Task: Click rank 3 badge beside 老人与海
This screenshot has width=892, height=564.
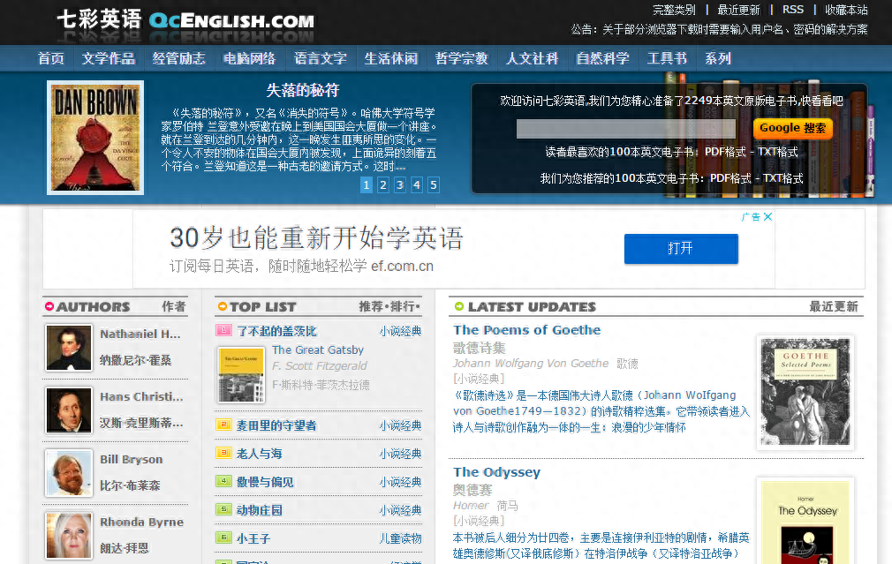Action: coord(223,453)
